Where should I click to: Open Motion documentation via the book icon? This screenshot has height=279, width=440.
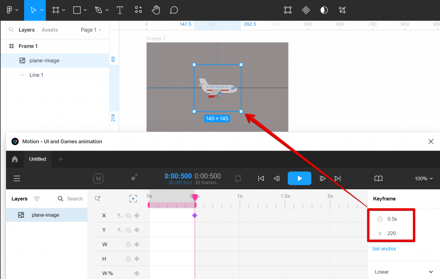378,179
